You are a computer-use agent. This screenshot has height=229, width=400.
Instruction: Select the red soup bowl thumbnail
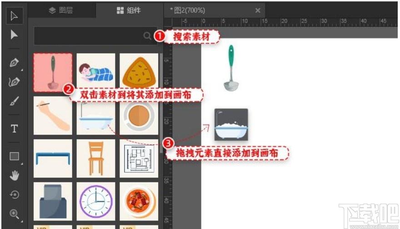tap(139, 201)
